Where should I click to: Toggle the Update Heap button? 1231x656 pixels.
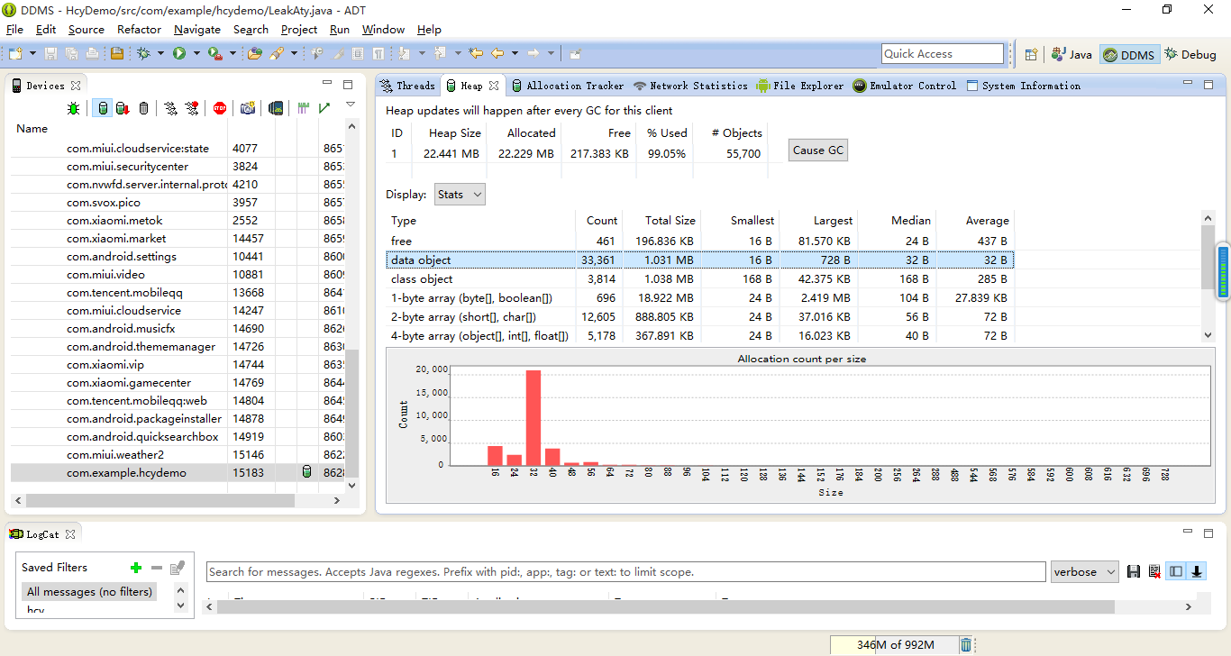pyautogui.click(x=103, y=109)
